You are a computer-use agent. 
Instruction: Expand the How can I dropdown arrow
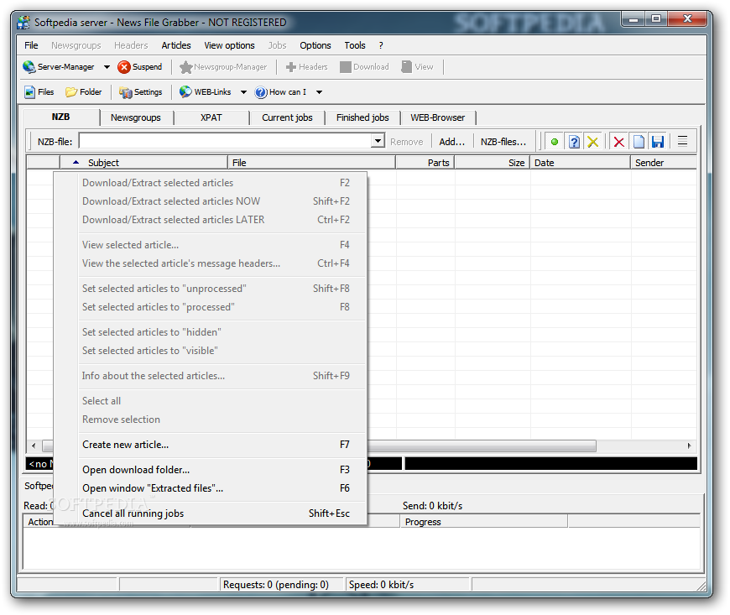[320, 92]
